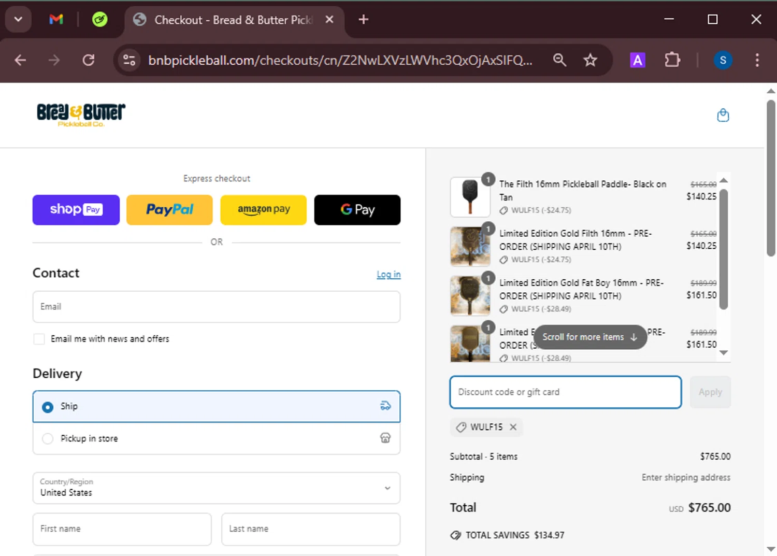Pay with Shop Pay

pyautogui.click(x=76, y=210)
